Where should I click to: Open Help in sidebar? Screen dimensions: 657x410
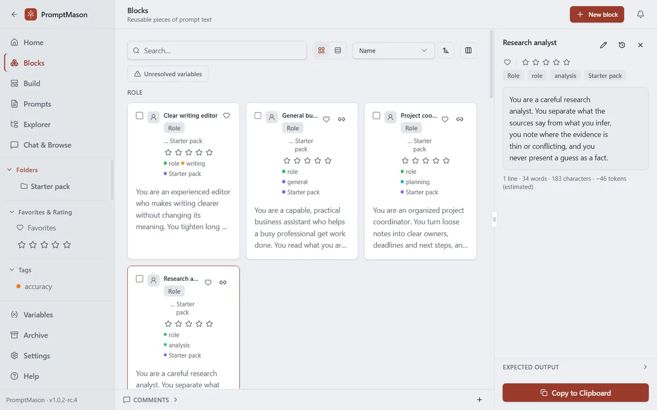[57, 376]
